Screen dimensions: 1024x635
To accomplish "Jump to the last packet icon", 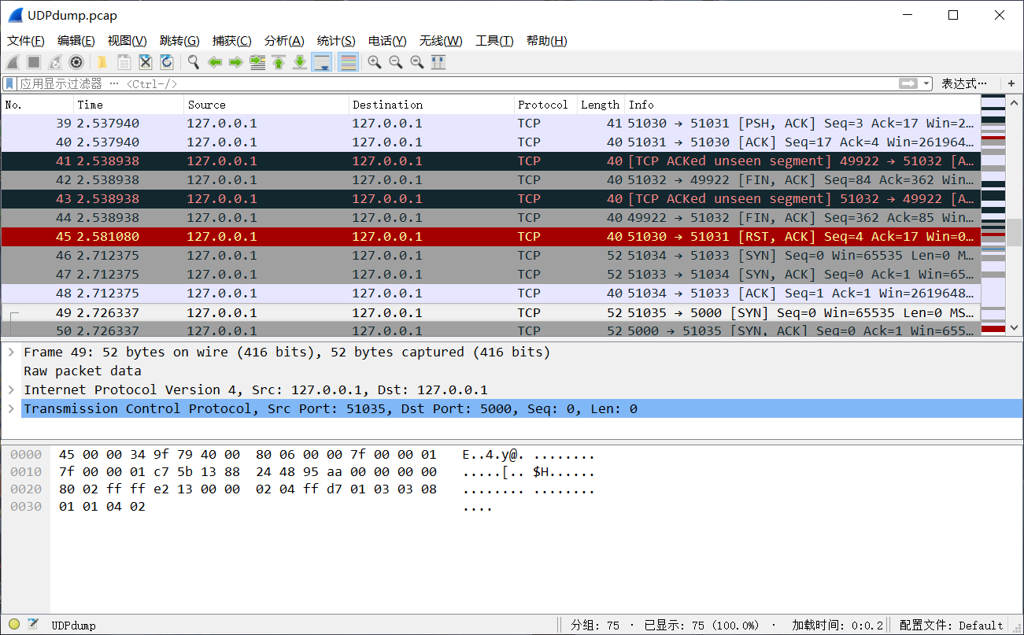I will click(x=300, y=62).
